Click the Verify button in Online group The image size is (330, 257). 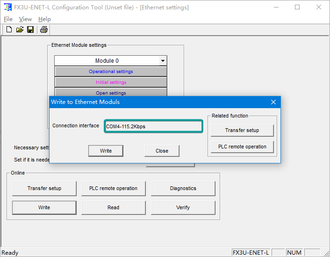[x=183, y=207]
